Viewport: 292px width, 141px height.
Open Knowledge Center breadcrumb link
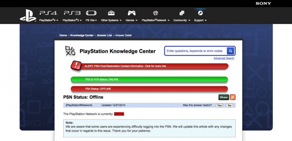[x=82, y=35]
